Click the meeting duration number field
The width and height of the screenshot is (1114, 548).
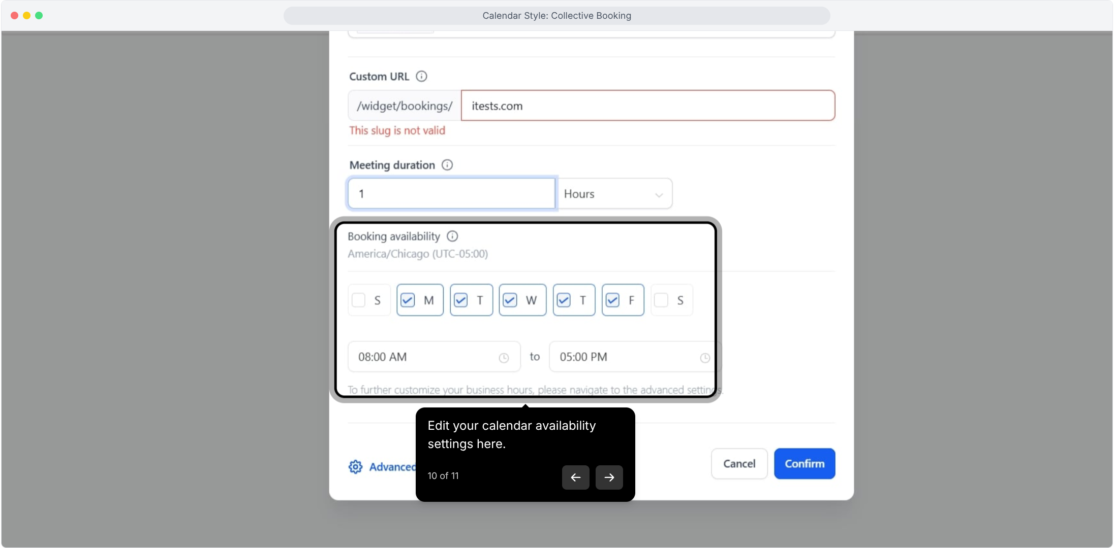[x=451, y=194]
